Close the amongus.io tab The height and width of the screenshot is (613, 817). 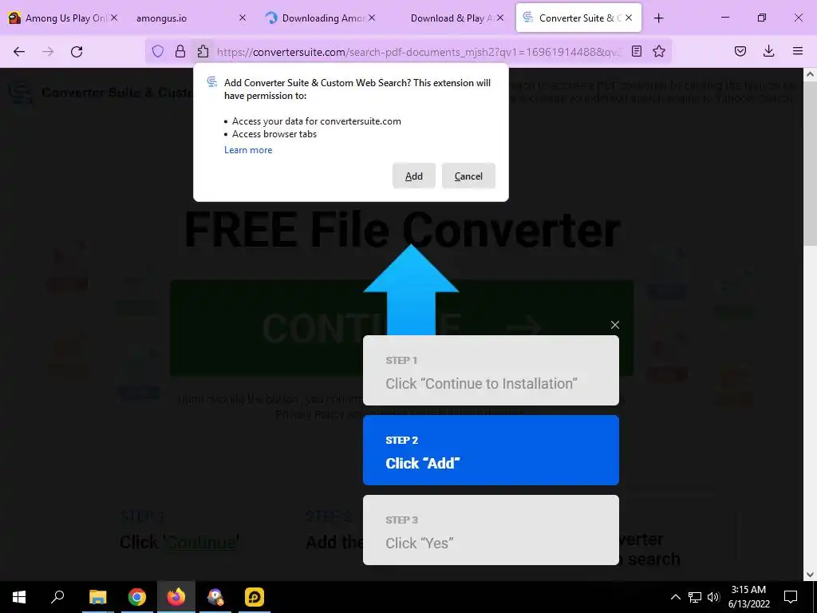pyautogui.click(x=243, y=18)
